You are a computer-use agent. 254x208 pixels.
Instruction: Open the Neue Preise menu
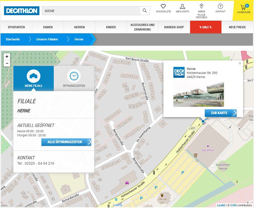coord(237,27)
